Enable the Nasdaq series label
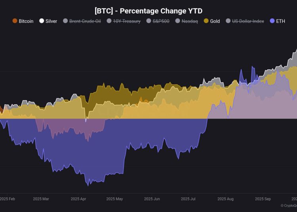 [x=189, y=21]
